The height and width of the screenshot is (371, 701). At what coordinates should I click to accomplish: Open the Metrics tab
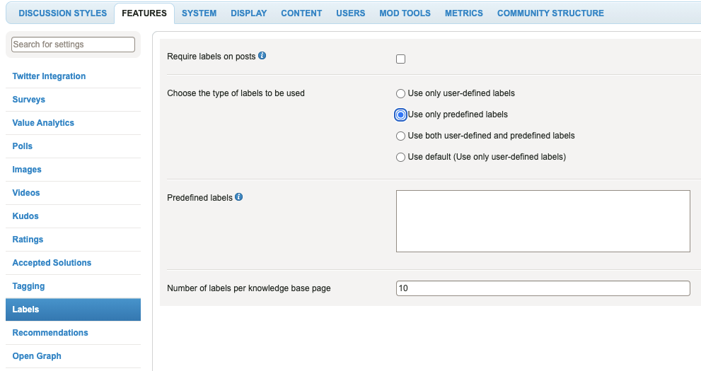[x=463, y=13]
